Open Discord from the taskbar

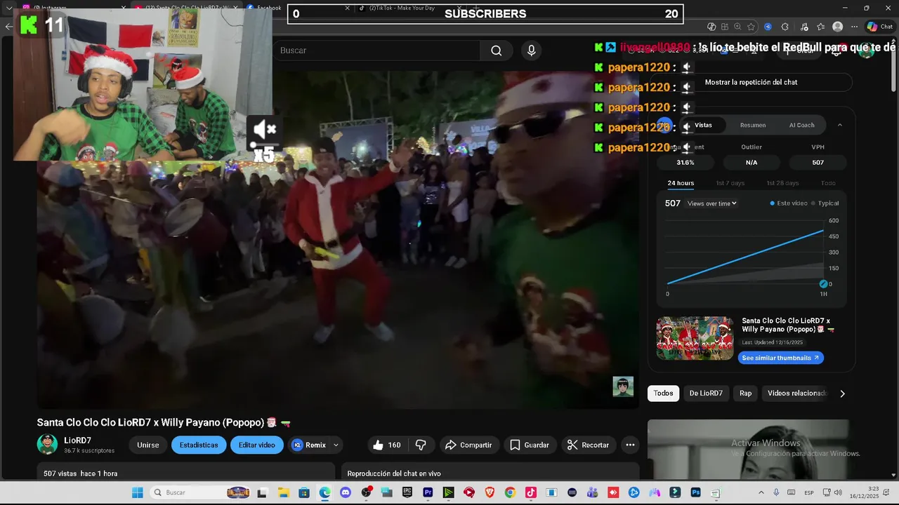pyautogui.click(x=345, y=492)
